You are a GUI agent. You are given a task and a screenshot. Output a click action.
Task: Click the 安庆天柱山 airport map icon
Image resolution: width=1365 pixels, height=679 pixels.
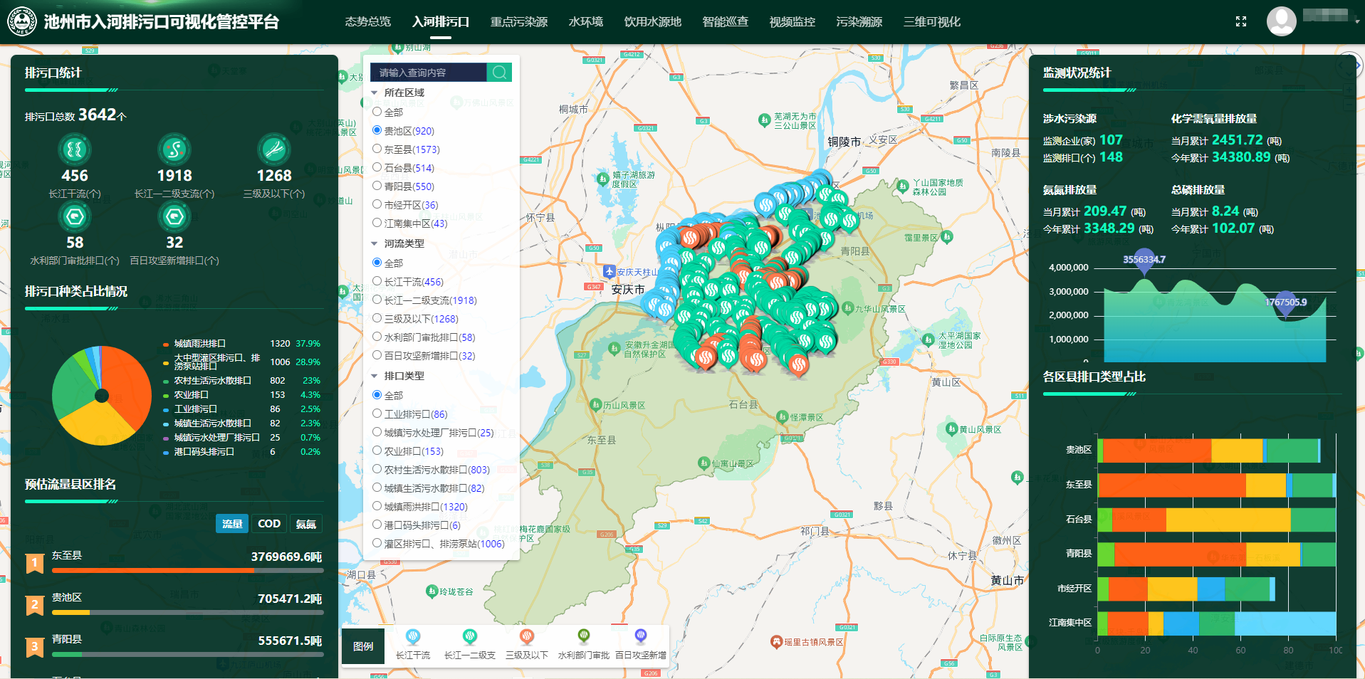(x=610, y=271)
